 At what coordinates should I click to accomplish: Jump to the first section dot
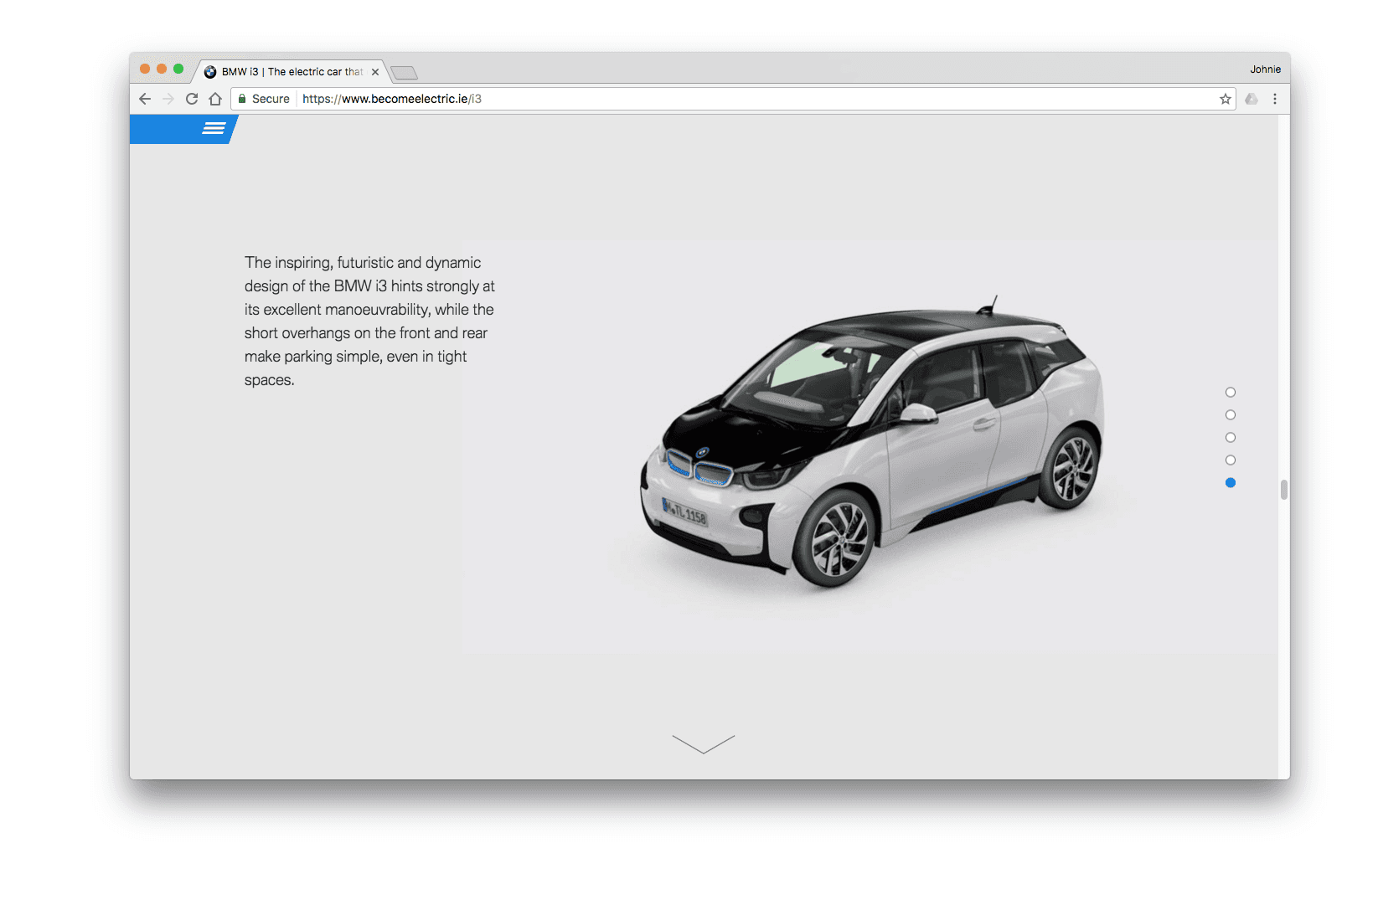1231,393
